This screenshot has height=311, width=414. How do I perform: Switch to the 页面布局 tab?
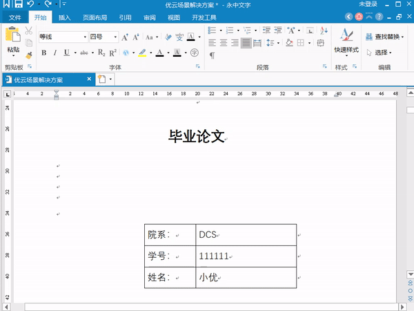(x=95, y=18)
